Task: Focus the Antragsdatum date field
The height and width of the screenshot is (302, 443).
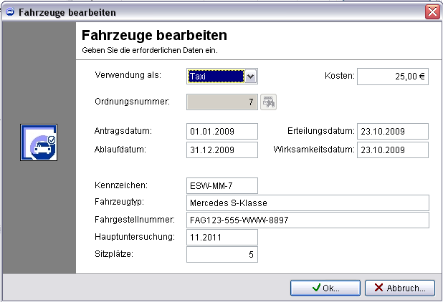Action: [221, 132]
